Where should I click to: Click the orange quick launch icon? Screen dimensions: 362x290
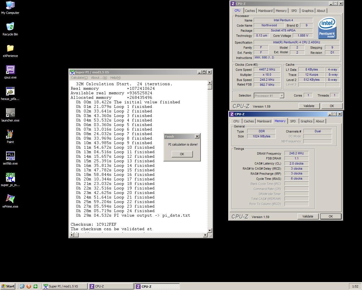coord(29,286)
